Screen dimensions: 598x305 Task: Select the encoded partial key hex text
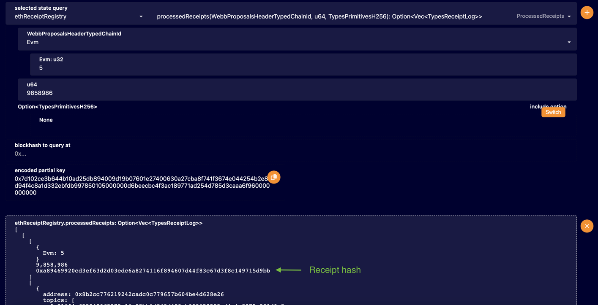142,186
